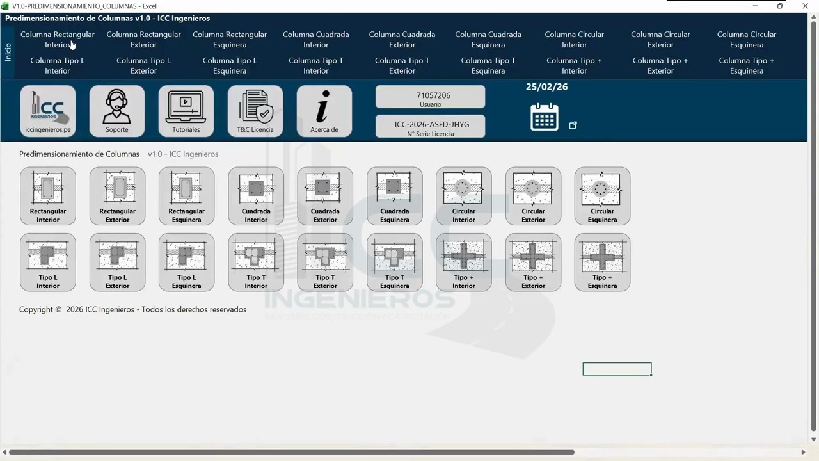Image resolution: width=819 pixels, height=461 pixels.
Task: Open the Acerca de info icon
Action: point(324,111)
